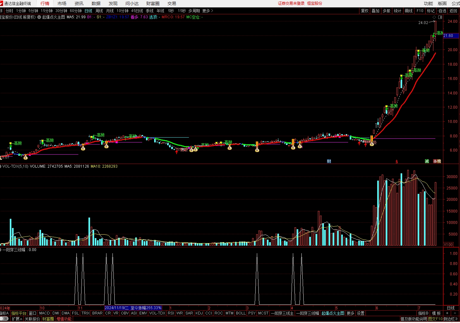Open the 数据 menu

96,3
